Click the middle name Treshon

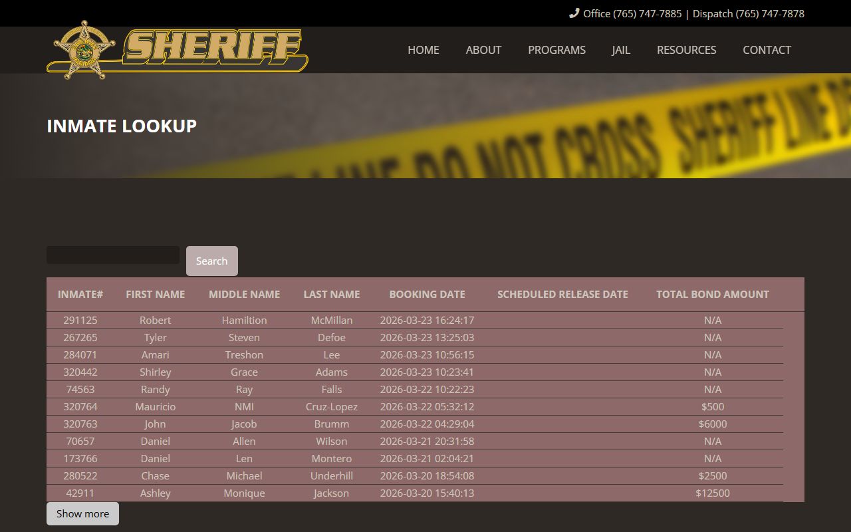click(x=244, y=354)
